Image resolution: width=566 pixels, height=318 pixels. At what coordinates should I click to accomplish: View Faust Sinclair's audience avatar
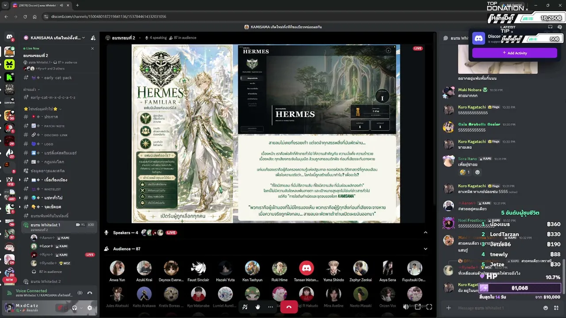pyautogui.click(x=198, y=268)
